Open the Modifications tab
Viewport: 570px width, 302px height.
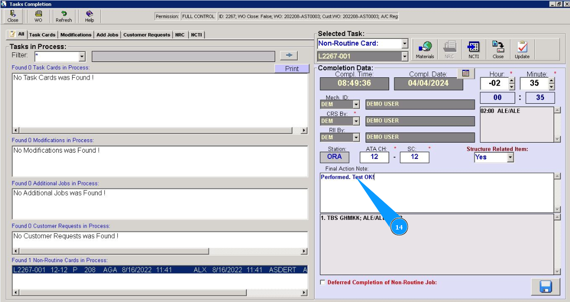(x=76, y=35)
